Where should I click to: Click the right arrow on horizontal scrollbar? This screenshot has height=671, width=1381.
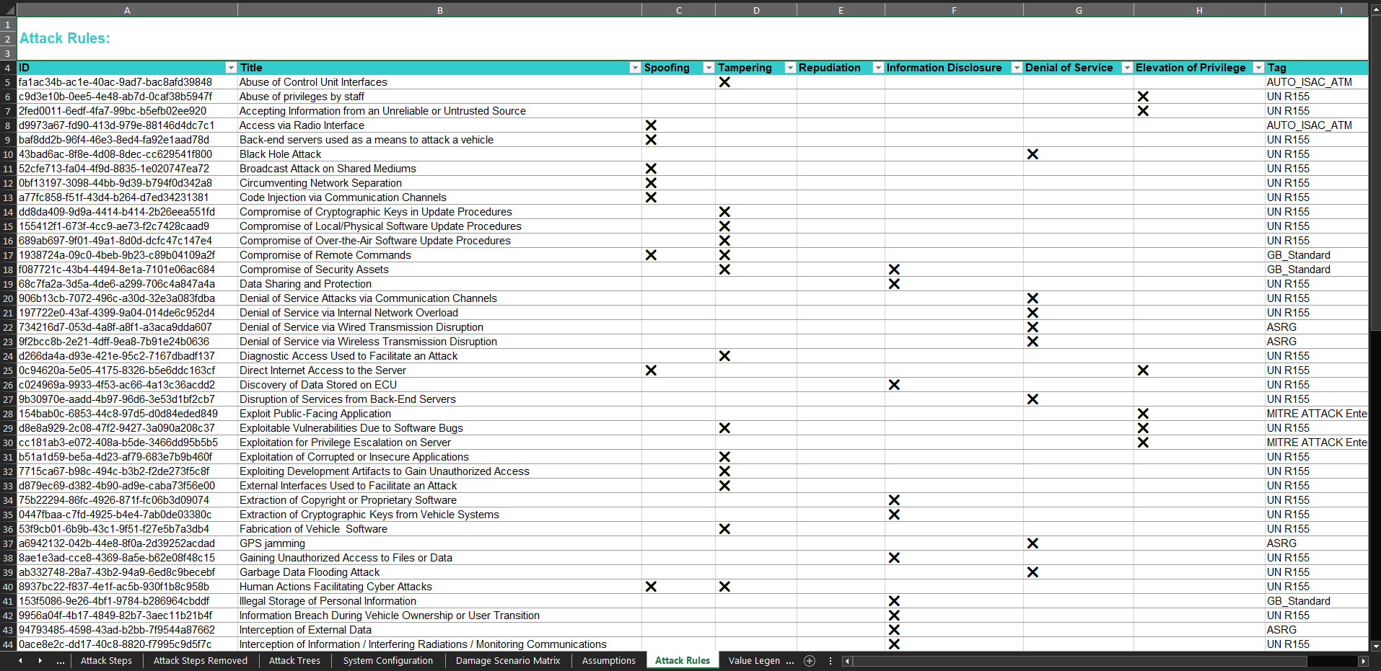(x=1364, y=661)
